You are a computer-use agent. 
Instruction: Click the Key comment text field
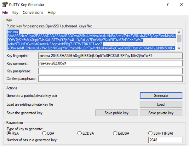coord(110,63)
